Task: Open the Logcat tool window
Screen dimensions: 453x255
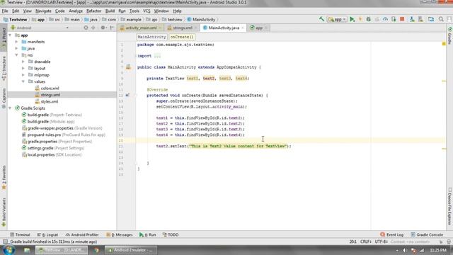Action: pyautogui.click(x=47, y=234)
